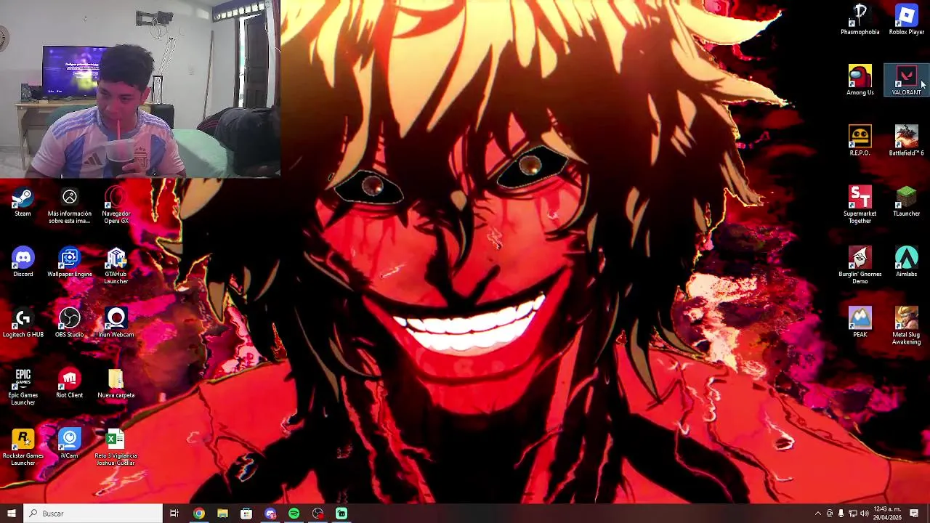
Task: Open Iriun Webcam shortcut
Action: tap(116, 323)
